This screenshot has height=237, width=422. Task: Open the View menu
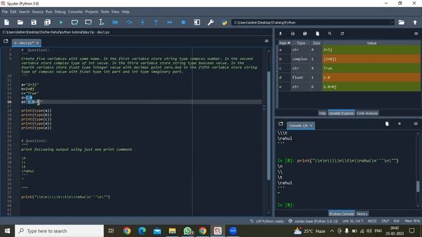[115, 12]
